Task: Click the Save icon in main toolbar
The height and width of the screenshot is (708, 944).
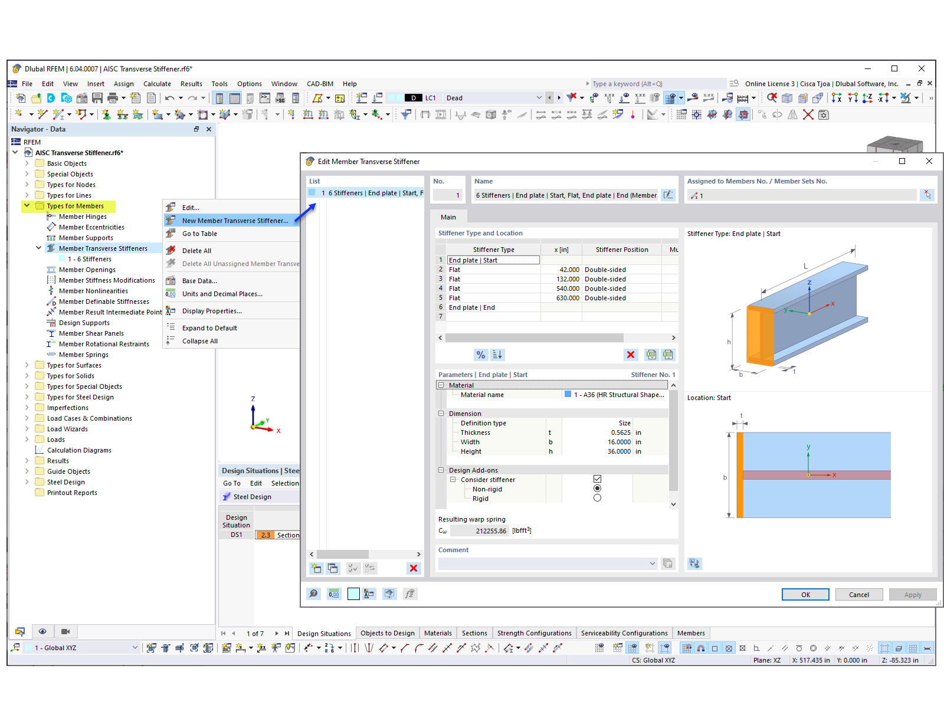Action: coord(97,98)
